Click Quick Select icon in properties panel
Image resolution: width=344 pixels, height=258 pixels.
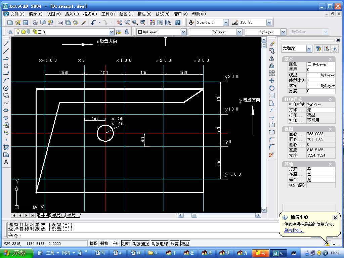click(x=318, y=48)
